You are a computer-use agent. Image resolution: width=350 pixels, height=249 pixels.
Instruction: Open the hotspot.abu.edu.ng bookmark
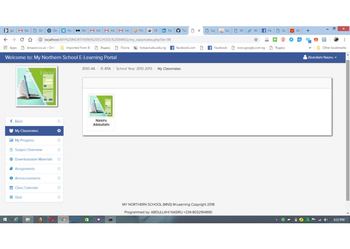coord(150,48)
